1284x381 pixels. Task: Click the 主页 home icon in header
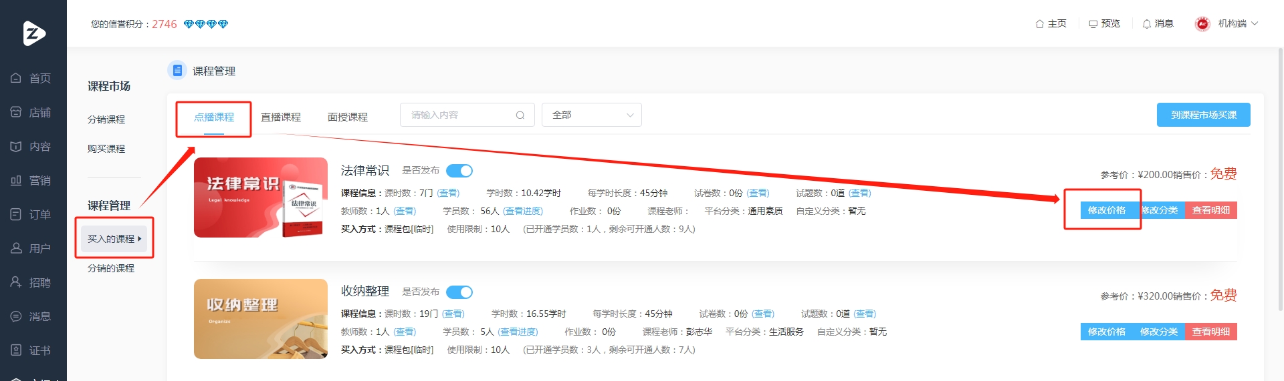1040,23
